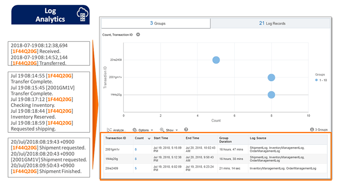The height and width of the screenshot is (187, 337).
Task: Click the Transaction ID column header
Action: pyautogui.click(x=115, y=138)
